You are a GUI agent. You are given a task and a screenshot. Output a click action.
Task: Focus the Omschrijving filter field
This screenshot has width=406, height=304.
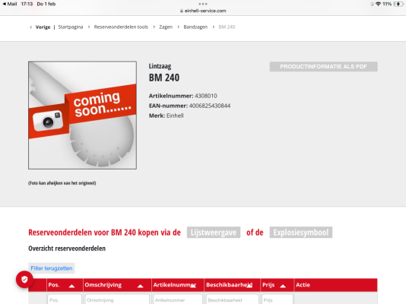click(117, 299)
